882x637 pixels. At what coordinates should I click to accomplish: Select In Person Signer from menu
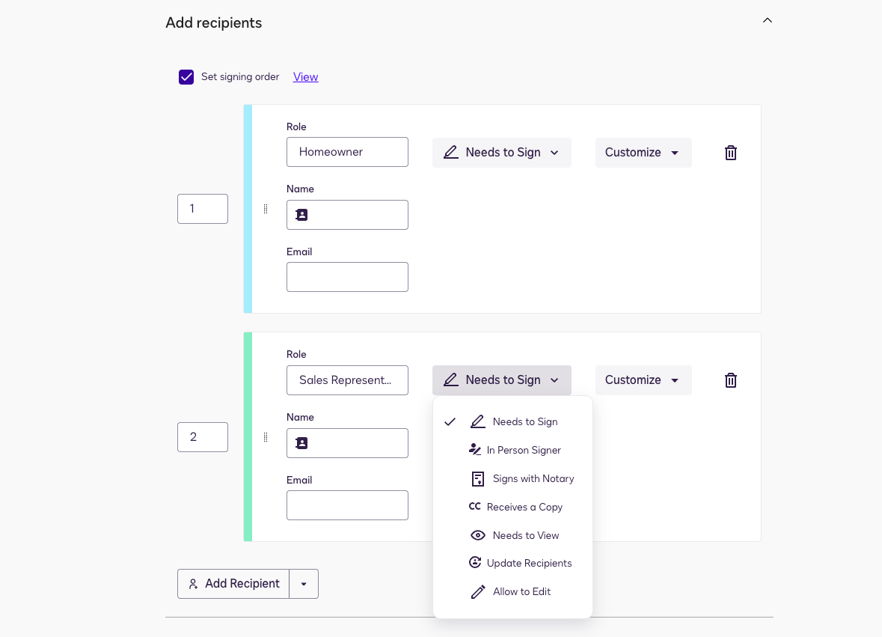[x=523, y=450]
